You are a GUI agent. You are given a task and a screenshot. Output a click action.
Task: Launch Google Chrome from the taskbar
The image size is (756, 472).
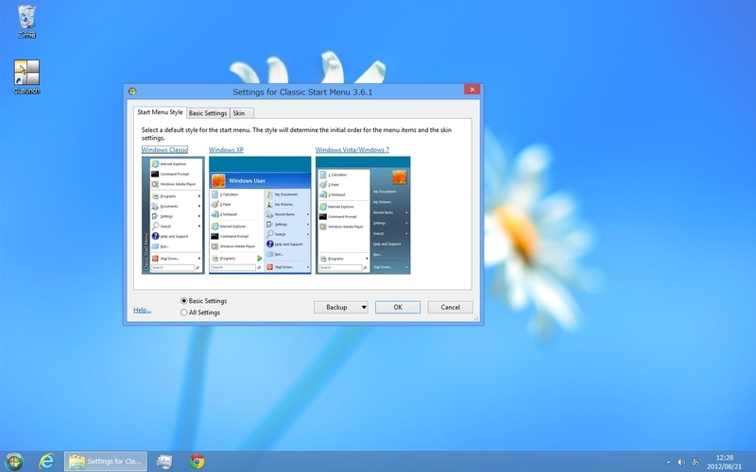point(197,462)
